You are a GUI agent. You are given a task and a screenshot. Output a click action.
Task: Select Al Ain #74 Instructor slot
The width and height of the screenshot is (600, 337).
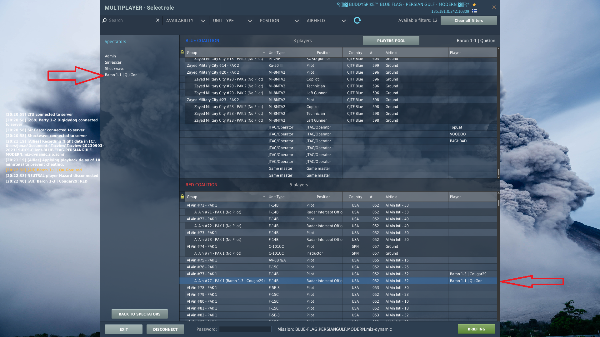point(338,253)
